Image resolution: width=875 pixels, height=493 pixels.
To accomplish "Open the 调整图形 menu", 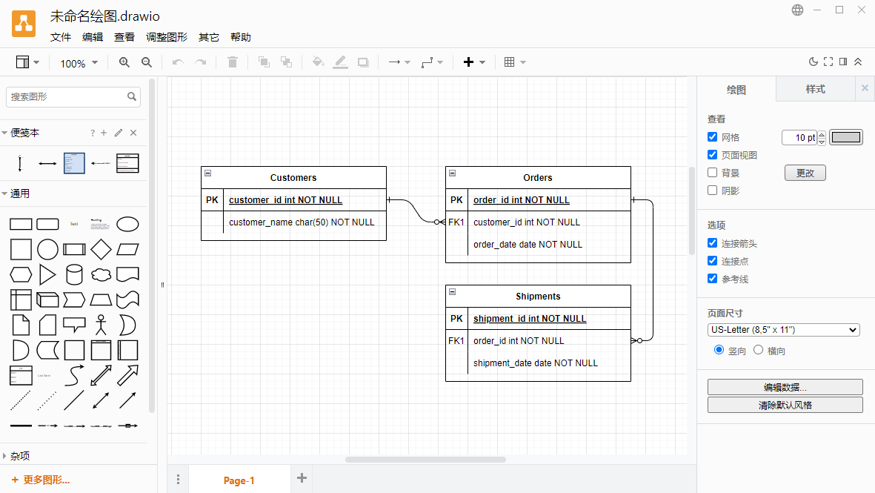I will [x=167, y=38].
